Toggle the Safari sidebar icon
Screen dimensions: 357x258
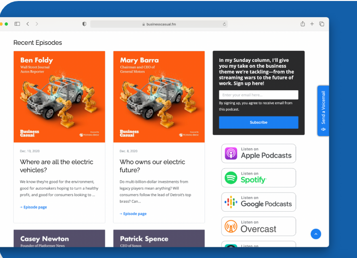pyautogui.click(x=18, y=24)
